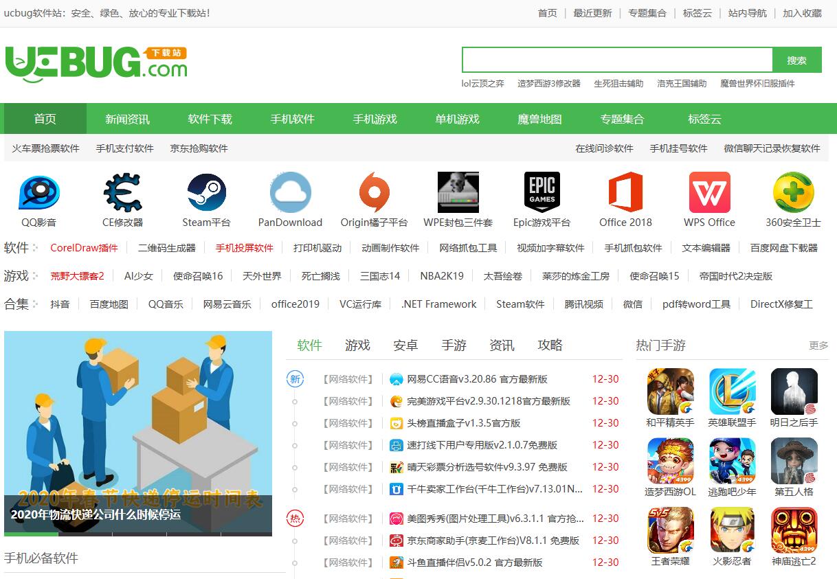Switch to the 资讯 list tab
This screenshot has height=579, width=837.
[502, 345]
